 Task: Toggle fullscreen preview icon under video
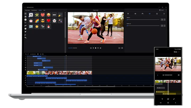coord(122,48)
